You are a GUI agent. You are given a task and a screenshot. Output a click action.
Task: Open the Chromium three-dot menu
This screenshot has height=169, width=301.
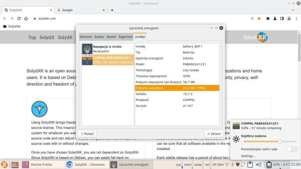296,18
